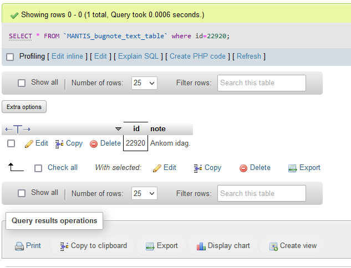
Task: Click the pencil Edit icon in row 22920
Action: 29,143
